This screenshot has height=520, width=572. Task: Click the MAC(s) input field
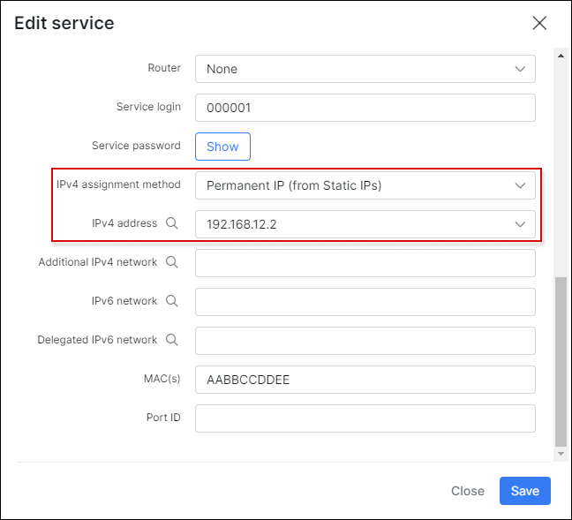click(x=365, y=380)
